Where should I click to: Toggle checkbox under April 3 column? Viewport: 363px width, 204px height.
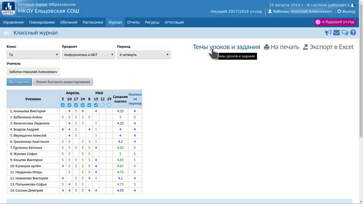point(63,105)
